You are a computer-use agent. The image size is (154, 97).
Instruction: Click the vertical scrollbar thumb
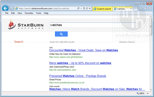point(151,26)
